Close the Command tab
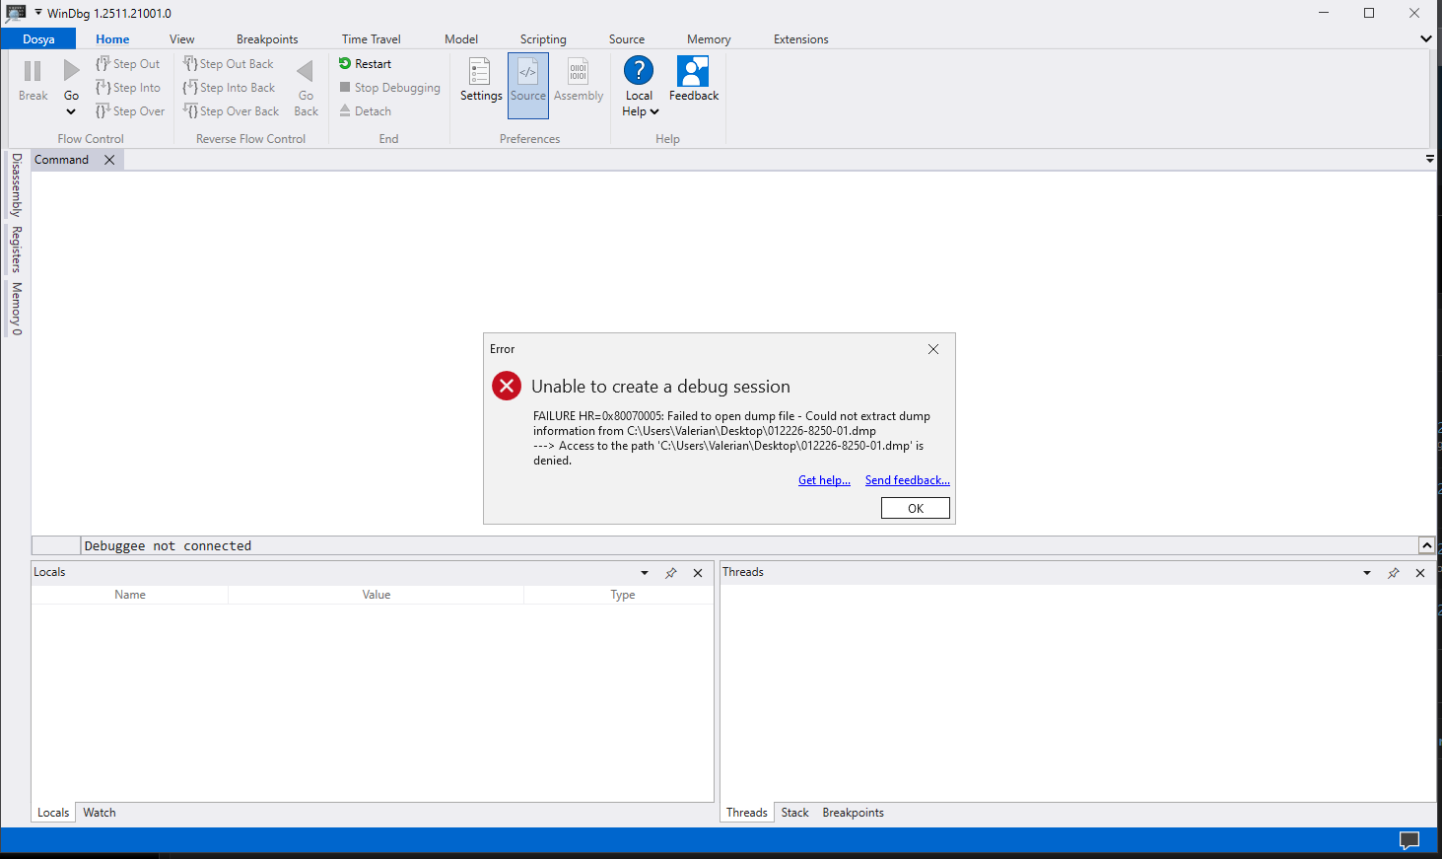This screenshot has width=1442, height=859. pyautogui.click(x=109, y=160)
